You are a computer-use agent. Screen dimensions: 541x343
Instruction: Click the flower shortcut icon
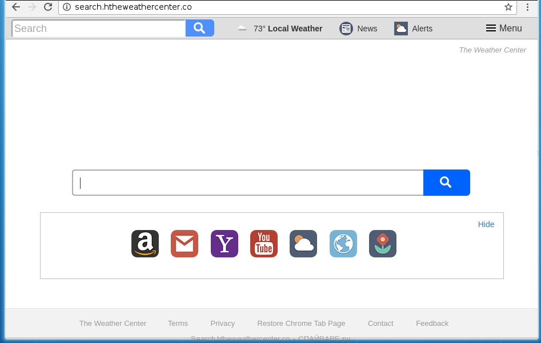[x=383, y=244]
